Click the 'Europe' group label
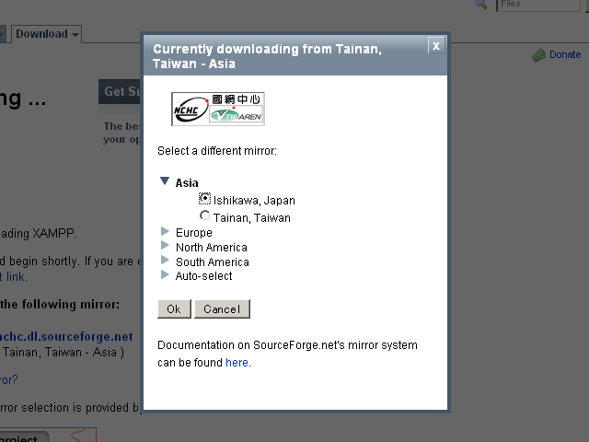The height and width of the screenshot is (442, 589). 194,233
